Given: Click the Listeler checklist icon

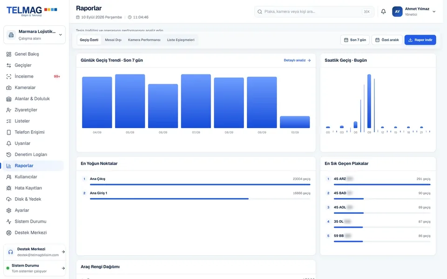Looking at the screenshot, I should tap(9, 121).
